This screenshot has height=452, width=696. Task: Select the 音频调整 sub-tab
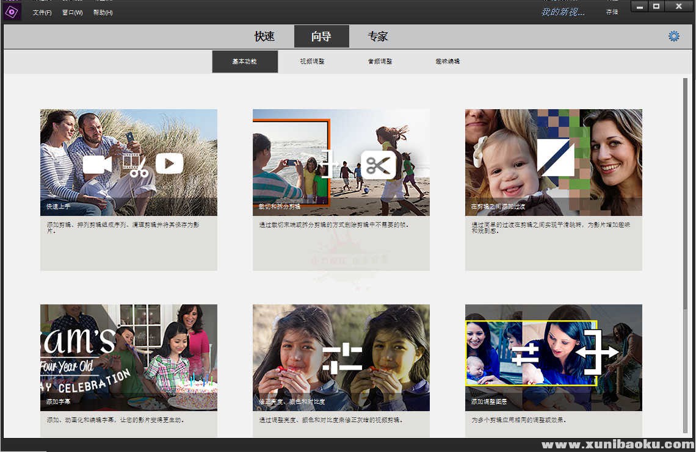point(380,62)
